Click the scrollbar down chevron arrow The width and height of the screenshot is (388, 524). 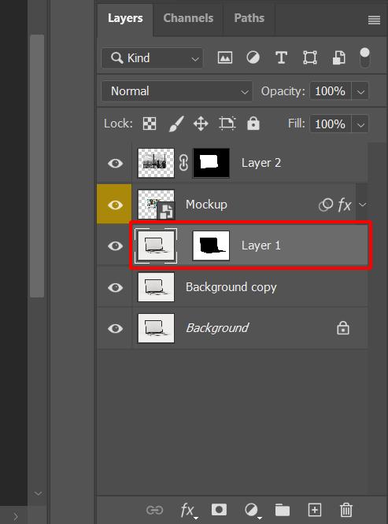[x=38, y=493]
